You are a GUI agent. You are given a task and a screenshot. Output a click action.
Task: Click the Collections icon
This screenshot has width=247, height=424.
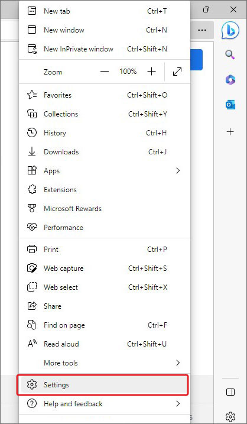pyautogui.click(x=32, y=114)
